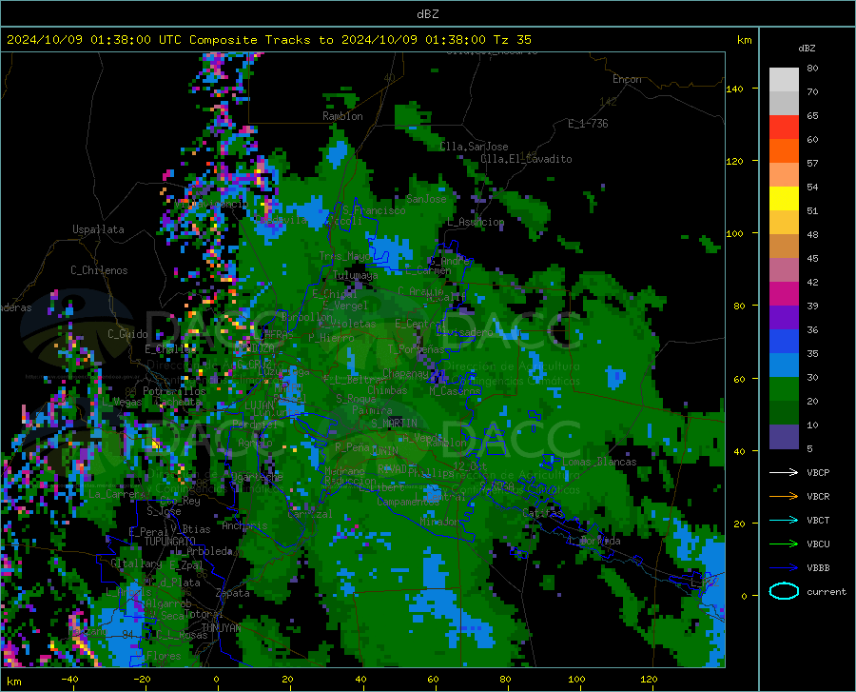Viewport: 856px width, 692px height.
Task: Click the 'Catitas' map label
Action: click(x=542, y=513)
